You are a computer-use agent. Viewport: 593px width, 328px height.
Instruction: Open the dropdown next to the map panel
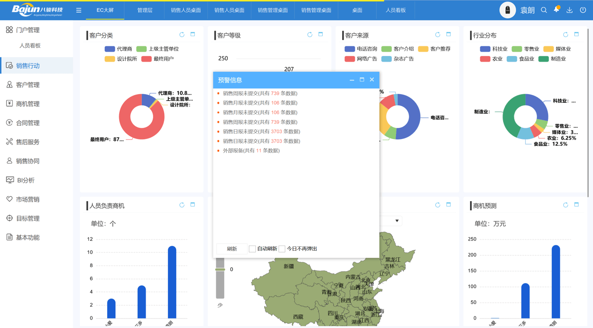point(396,221)
